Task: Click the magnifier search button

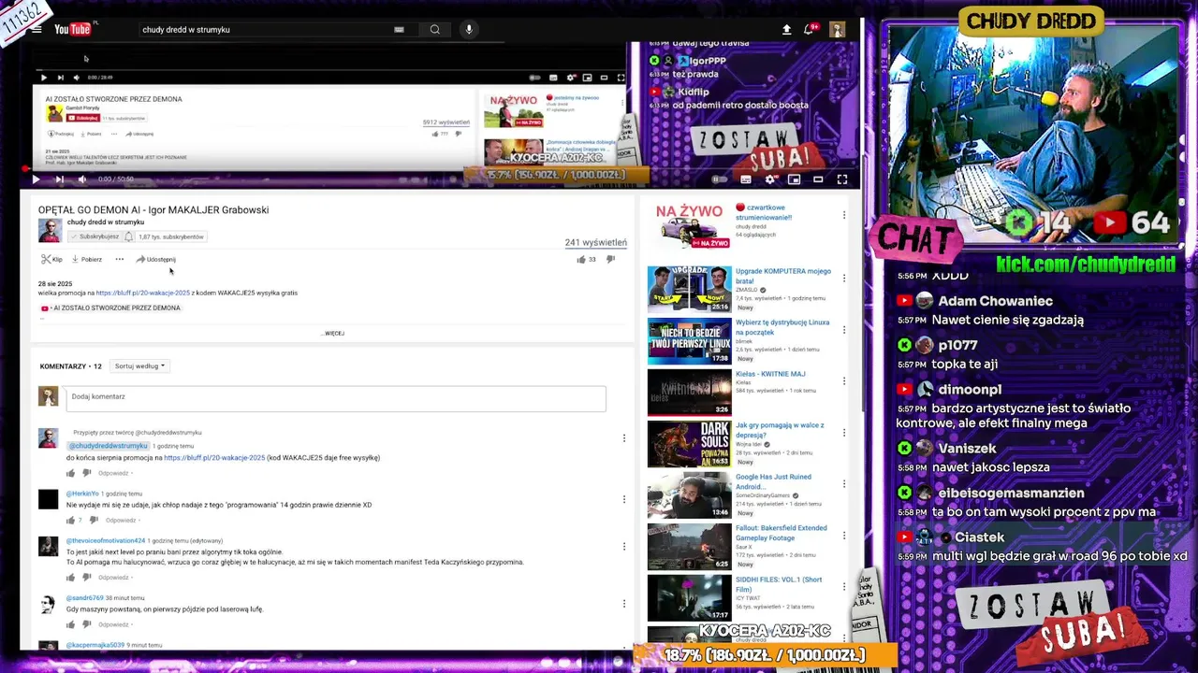Action: [x=435, y=29]
